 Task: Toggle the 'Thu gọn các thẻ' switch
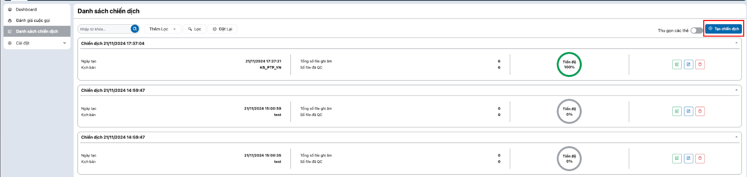[697, 30]
